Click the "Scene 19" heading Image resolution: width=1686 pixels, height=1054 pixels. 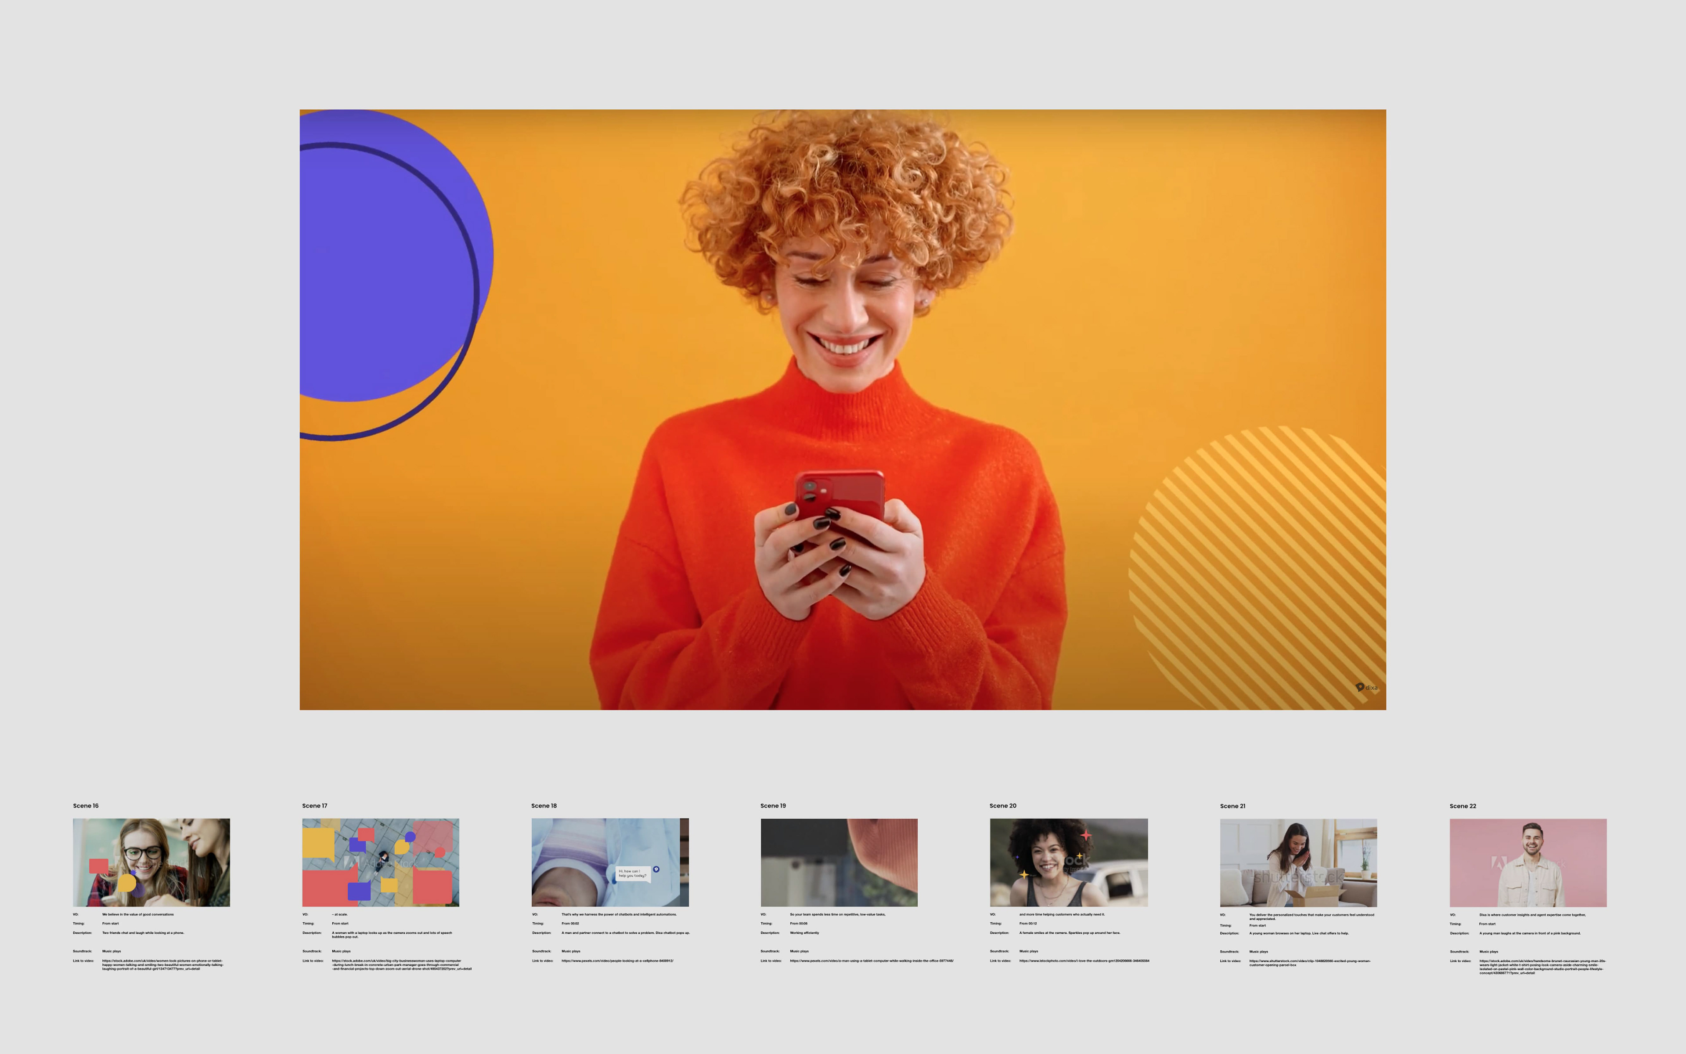coord(773,805)
